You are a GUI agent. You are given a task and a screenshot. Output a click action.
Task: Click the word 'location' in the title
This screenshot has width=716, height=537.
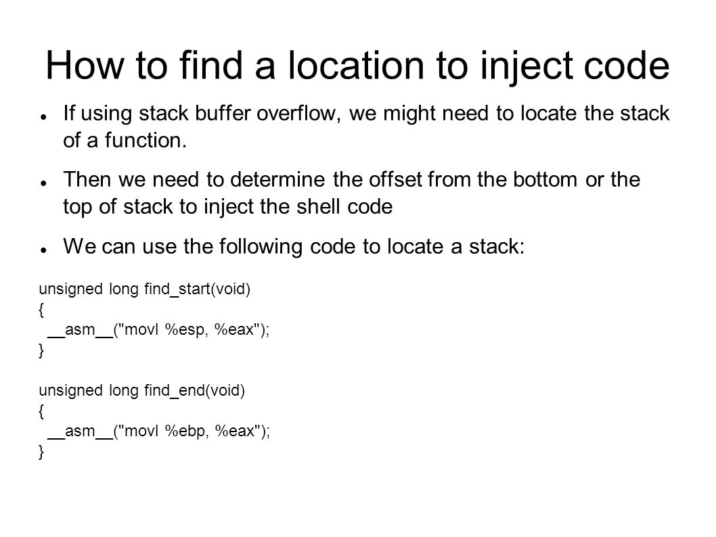tap(356, 66)
